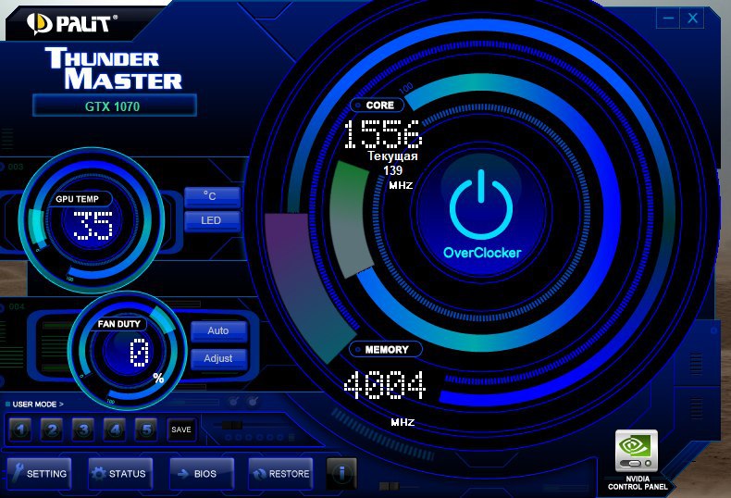Open the STATUS panel

pyautogui.click(x=120, y=474)
